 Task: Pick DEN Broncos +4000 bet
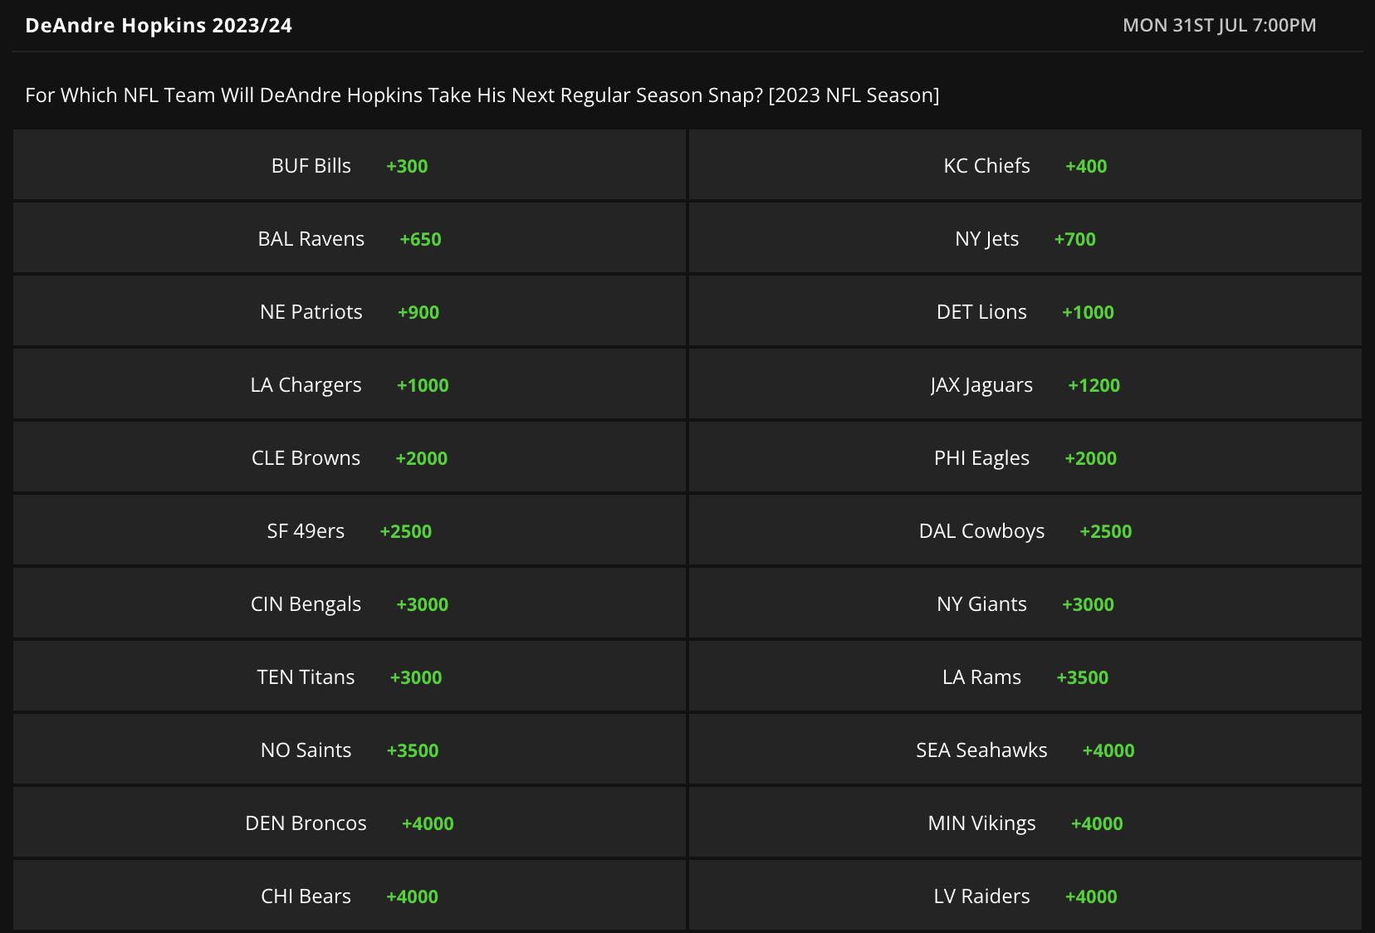pos(350,823)
